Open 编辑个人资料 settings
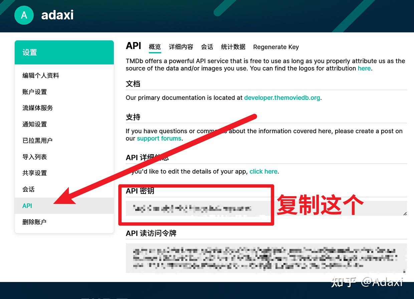The width and height of the screenshot is (414, 299). click(41, 75)
